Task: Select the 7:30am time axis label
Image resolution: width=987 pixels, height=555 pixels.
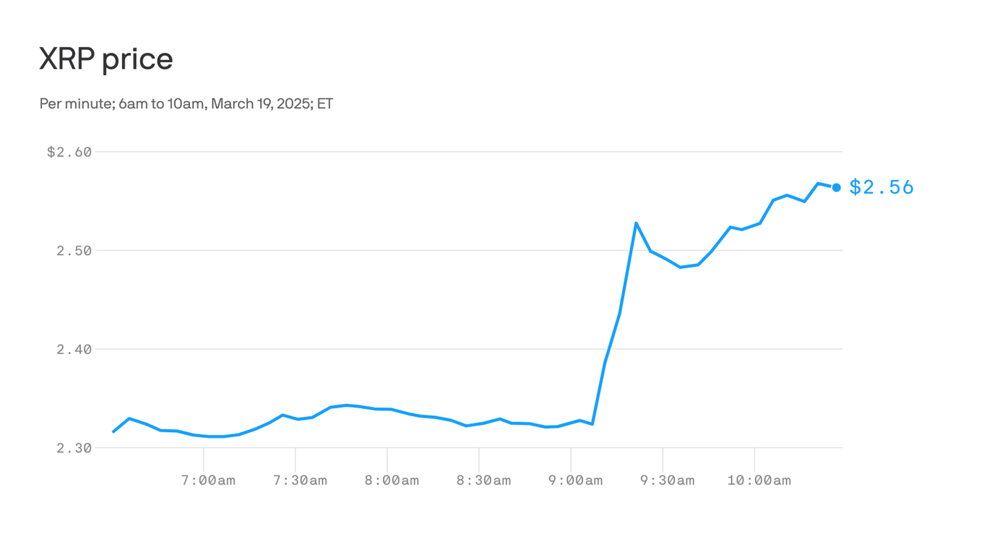Action: 299,481
